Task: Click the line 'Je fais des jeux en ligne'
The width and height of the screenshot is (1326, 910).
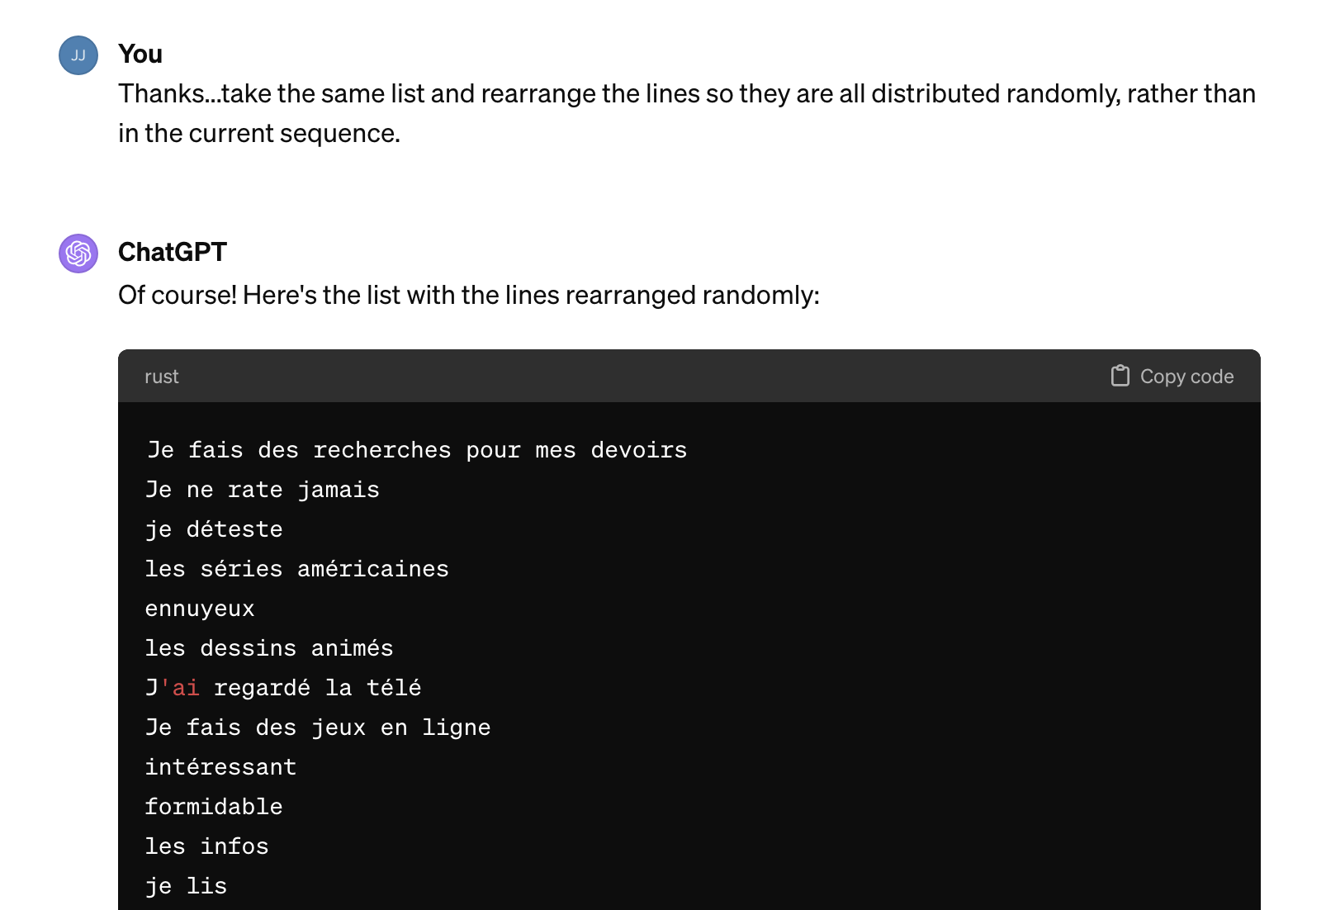Action: point(319,728)
